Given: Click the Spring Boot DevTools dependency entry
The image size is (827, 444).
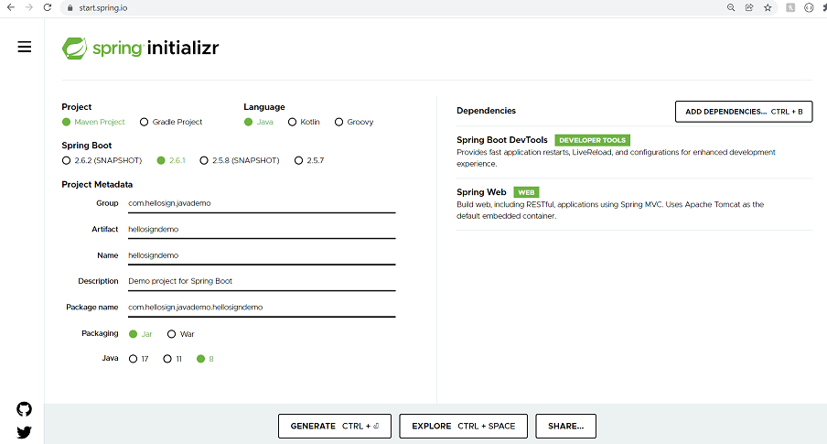Looking at the screenshot, I should [635, 152].
